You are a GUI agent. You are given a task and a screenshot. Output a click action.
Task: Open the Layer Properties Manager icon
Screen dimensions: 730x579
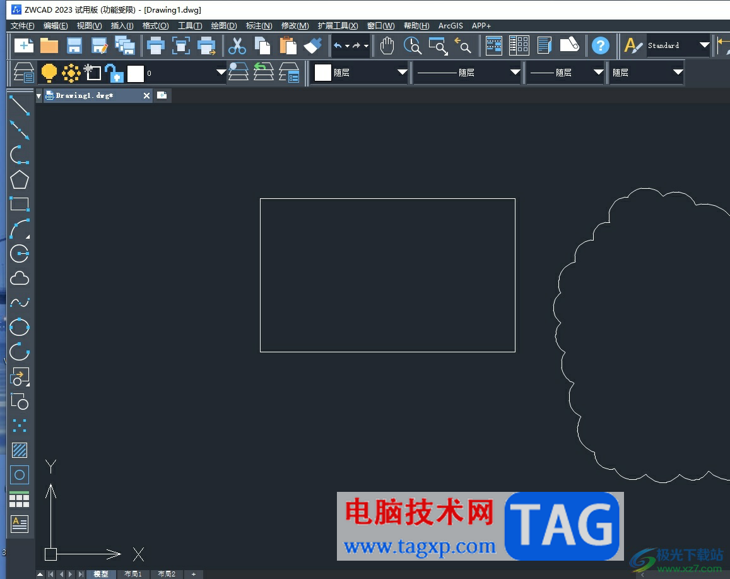point(24,72)
